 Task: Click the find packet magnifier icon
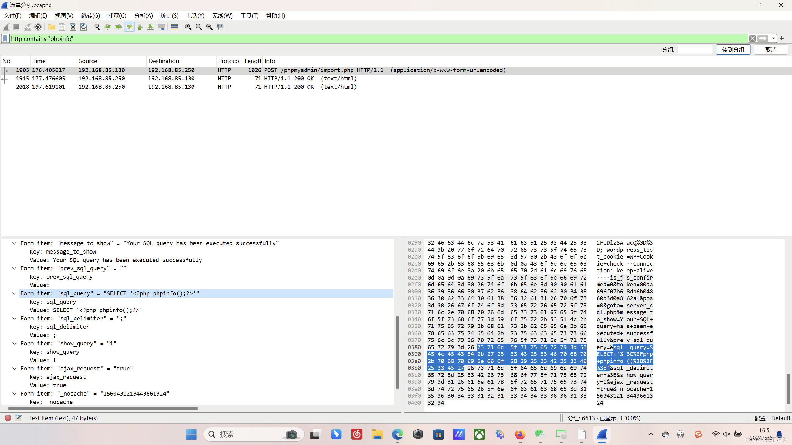[97, 27]
